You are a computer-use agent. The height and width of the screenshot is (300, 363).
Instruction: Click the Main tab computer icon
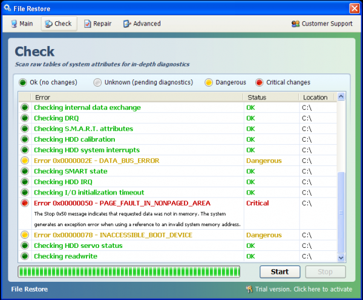click(x=14, y=24)
